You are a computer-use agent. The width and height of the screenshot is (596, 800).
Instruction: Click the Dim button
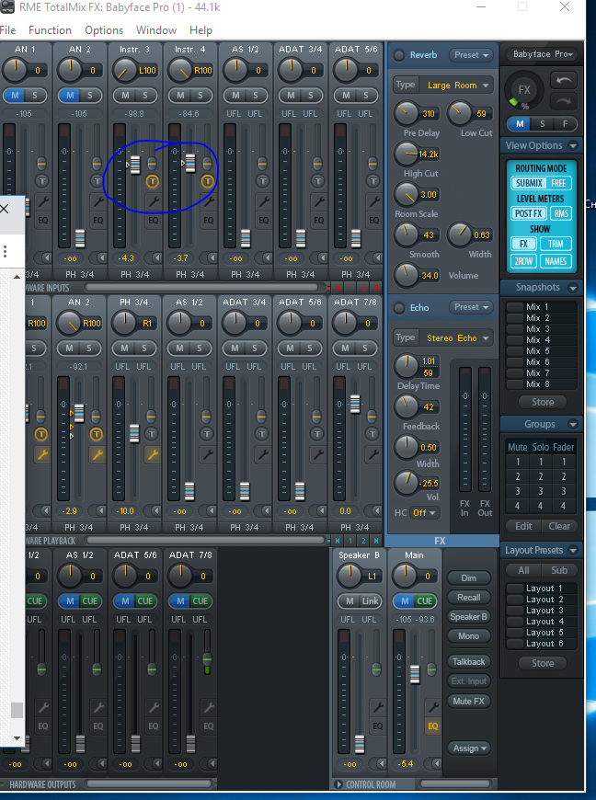pos(469,578)
